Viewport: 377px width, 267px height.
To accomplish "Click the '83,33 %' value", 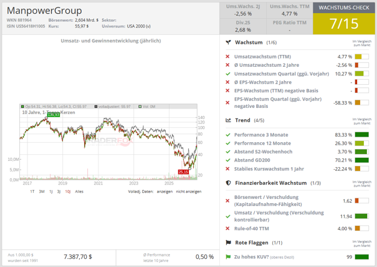I will [x=343, y=135].
